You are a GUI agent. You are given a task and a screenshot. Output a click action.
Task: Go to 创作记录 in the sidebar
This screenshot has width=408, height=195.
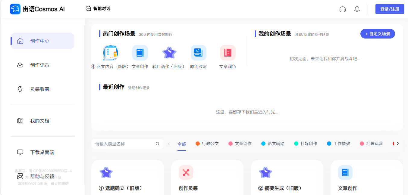pyautogui.click(x=39, y=65)
